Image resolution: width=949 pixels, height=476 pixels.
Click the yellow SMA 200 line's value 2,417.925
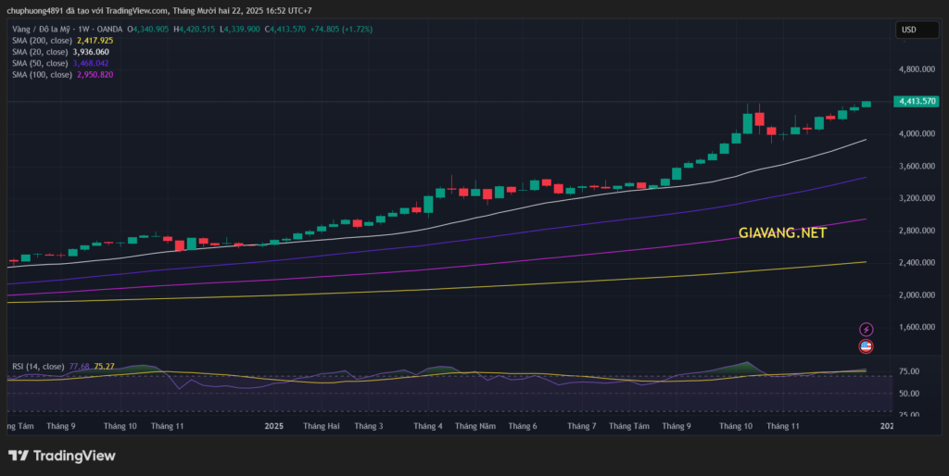[94, 41]
